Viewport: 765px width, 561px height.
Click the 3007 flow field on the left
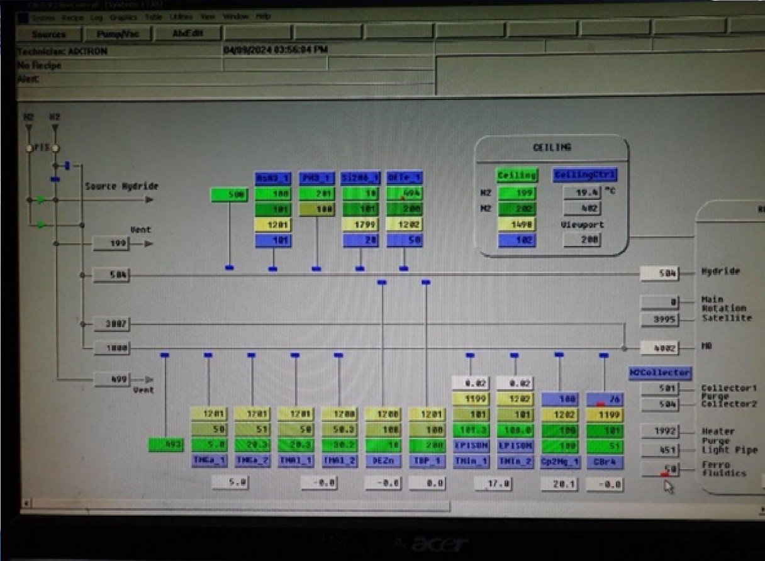(111, 325)
